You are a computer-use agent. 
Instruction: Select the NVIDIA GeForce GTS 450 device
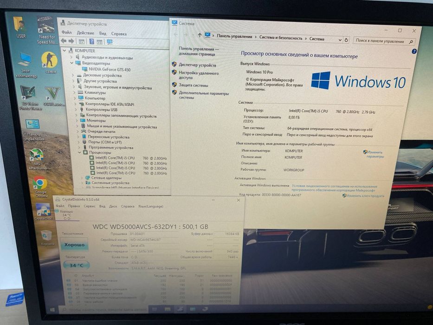110,69
